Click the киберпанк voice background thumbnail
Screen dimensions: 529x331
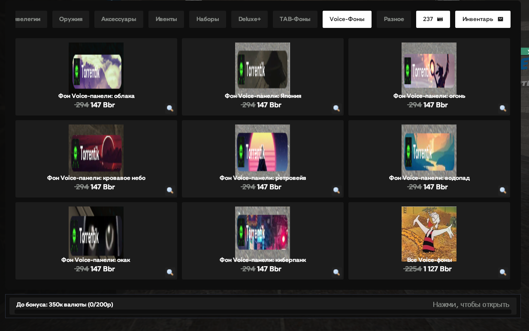pyautogui.click(x=263, y=234)
